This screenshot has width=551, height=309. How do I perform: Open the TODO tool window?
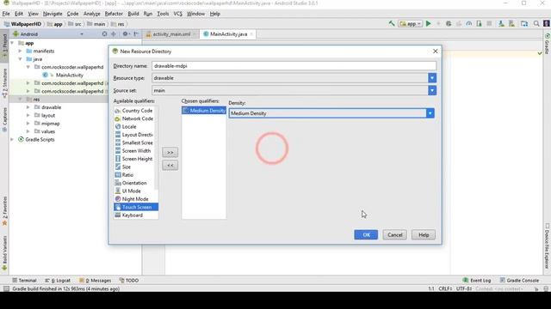point(128,281)
